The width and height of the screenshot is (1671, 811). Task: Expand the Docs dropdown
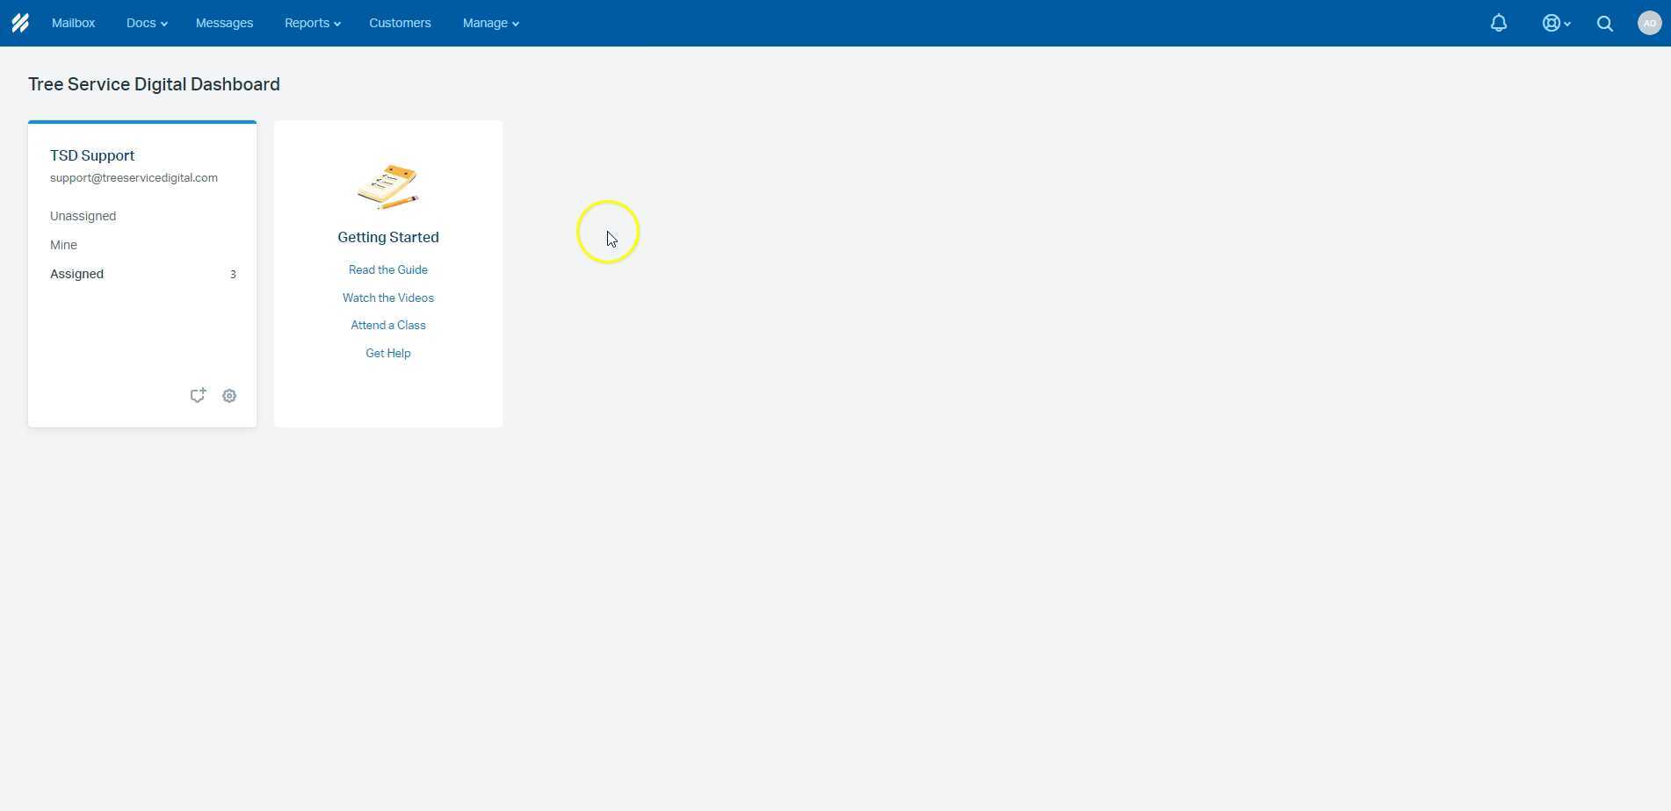(x=145, y=23)
